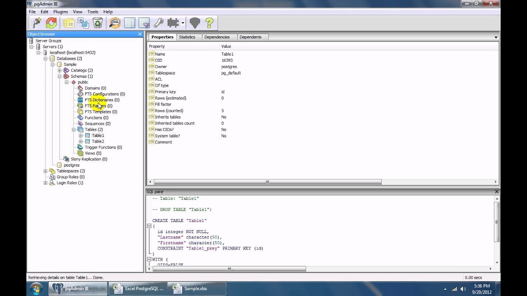View data in the selected table
Screen dimensions: 527x296
click(x=130, y=23)
